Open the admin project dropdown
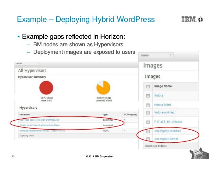219x169 pixels. tap(27, 63)
